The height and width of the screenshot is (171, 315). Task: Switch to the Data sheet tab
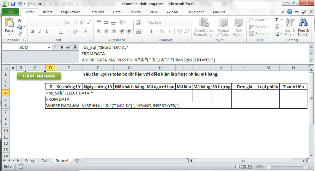pos(45,161)
